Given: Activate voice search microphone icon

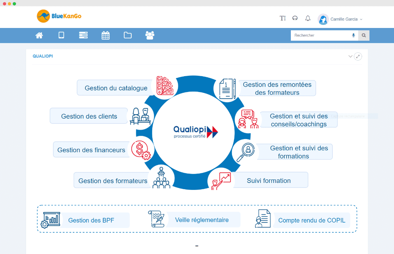Looking at the screenshot, I should tap(354, 35).
